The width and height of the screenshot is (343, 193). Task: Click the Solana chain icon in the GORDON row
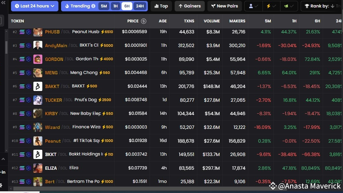(x=22, y=59)
